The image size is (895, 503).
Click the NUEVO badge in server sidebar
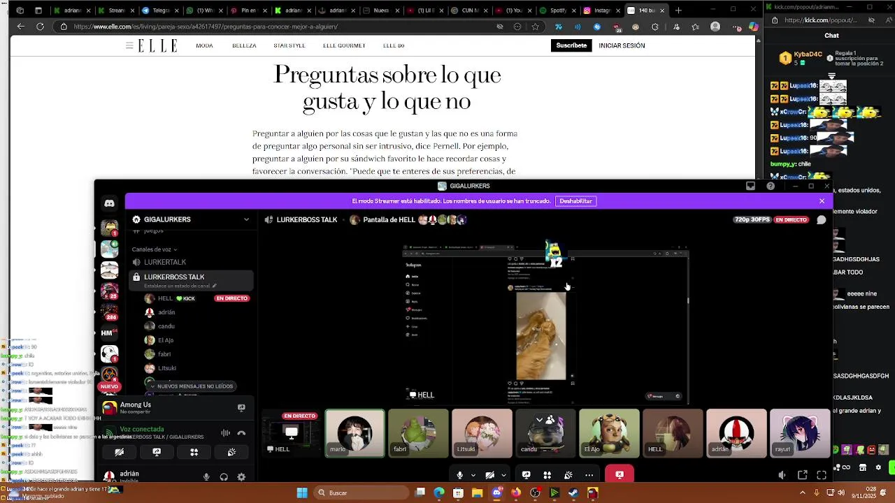pyautogui.click(x=109, y=386)
